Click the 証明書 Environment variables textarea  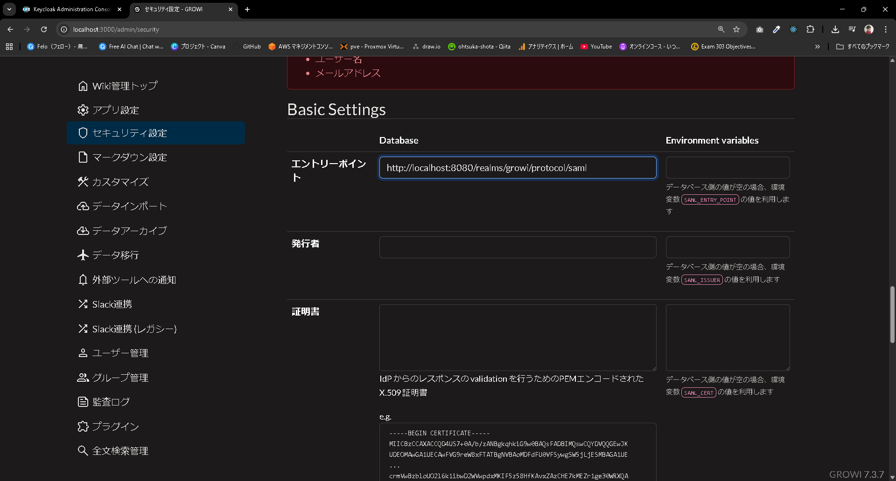[x=728, y=337]
